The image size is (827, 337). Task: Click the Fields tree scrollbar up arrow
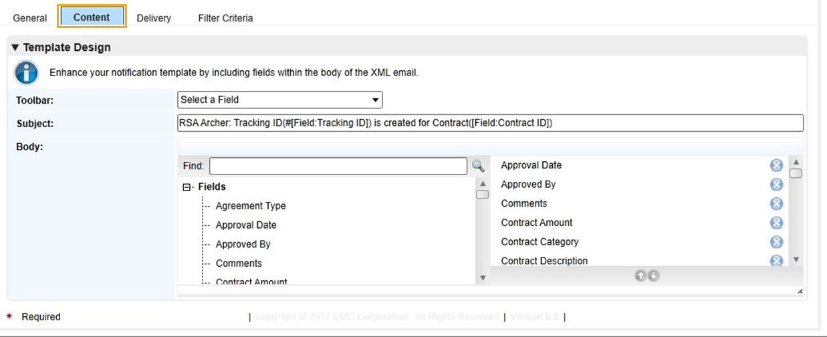pyautogui.click(x=483, y=183)
